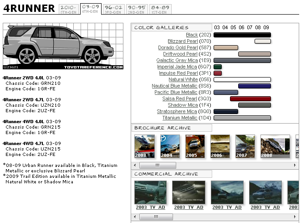Open the 2003 brochure thumbnail
Viewport: 301px width, 223px height.
tap(144, 146)
